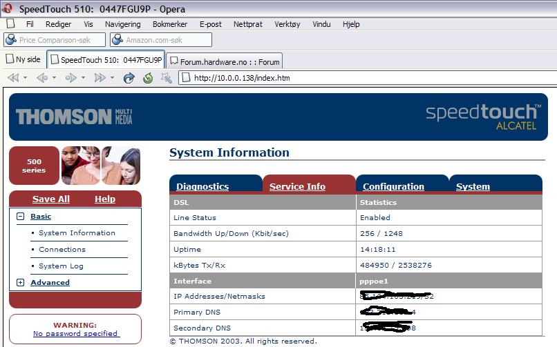Focus the Amazon.com search field
The height and width of the screenshot is (347, 557).
tap(161, 40)
